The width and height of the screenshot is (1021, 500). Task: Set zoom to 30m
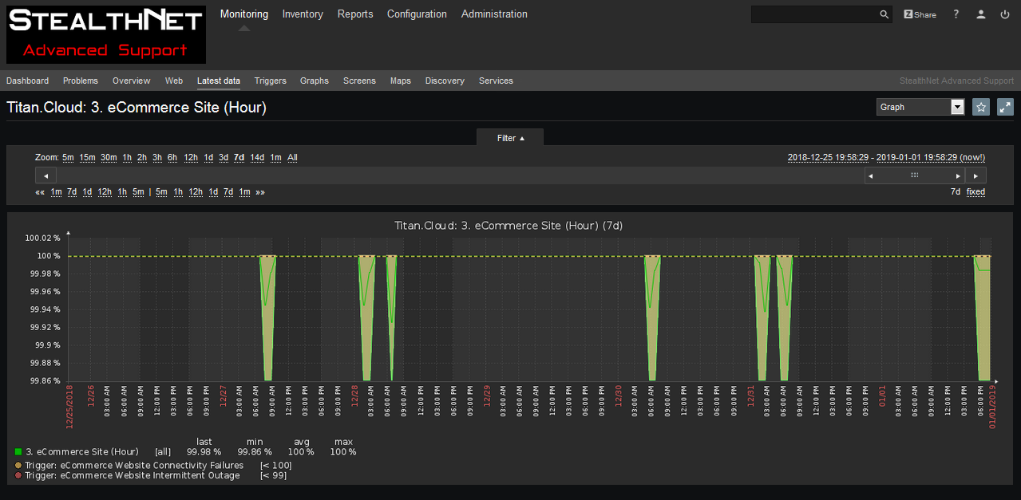tap(109, 158)
